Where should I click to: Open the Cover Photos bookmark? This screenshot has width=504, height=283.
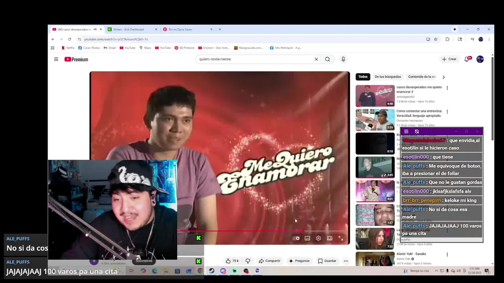pos(89,48)
